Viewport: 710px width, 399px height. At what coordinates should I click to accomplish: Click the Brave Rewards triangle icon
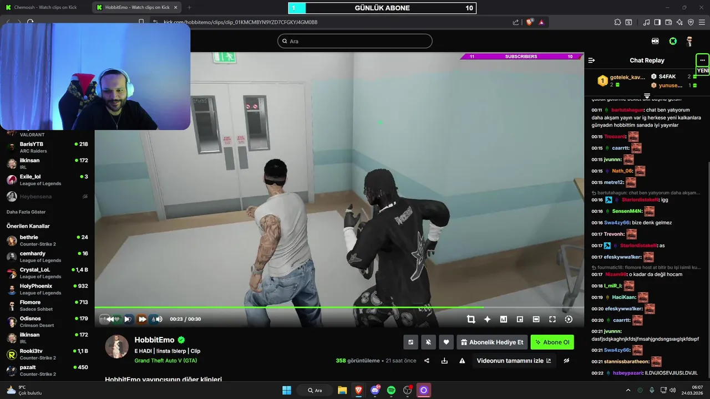coord(541,22)
